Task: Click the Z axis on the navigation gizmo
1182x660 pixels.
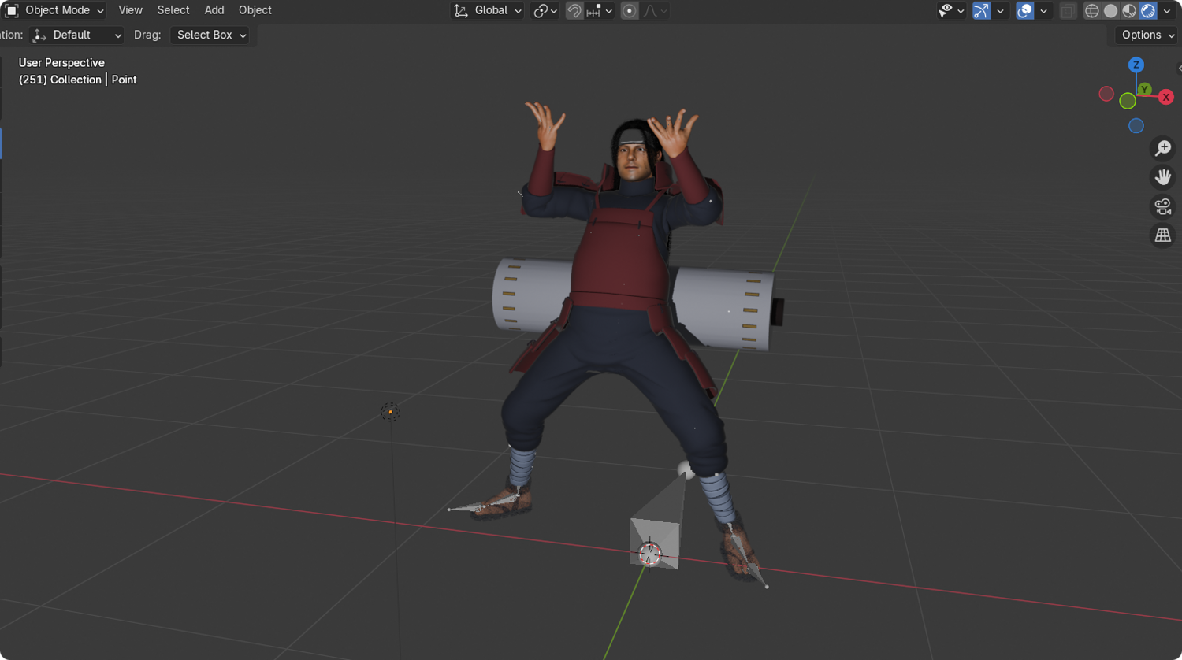Action: coord(1136,65)
